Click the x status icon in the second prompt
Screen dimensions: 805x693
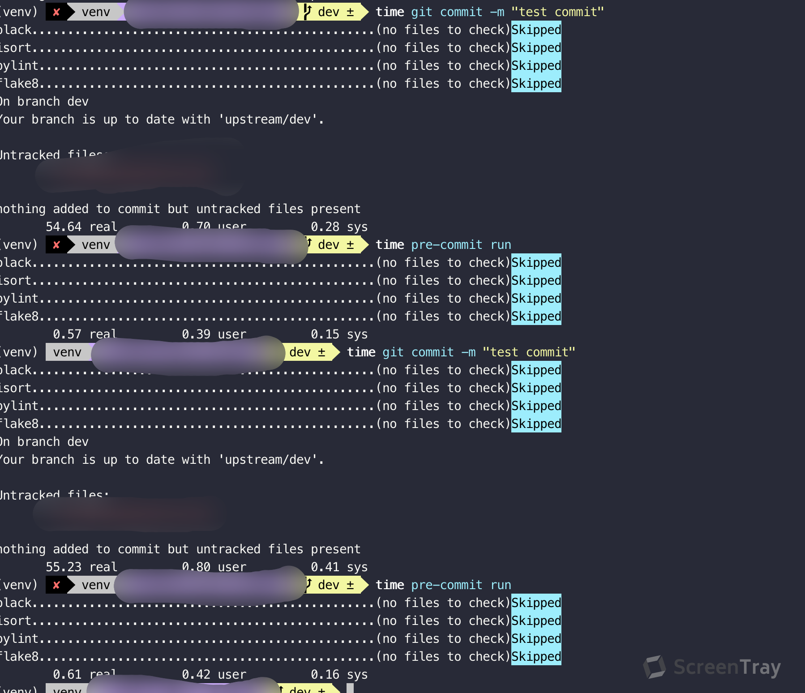57,245
